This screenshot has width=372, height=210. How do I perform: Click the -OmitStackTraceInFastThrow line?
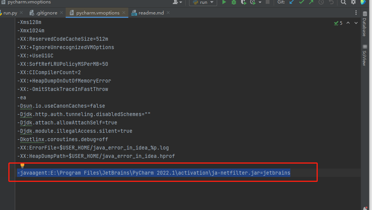point(63,89)
